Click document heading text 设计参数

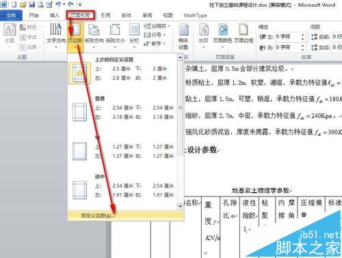pyautogui.click(x=202, y=150)
